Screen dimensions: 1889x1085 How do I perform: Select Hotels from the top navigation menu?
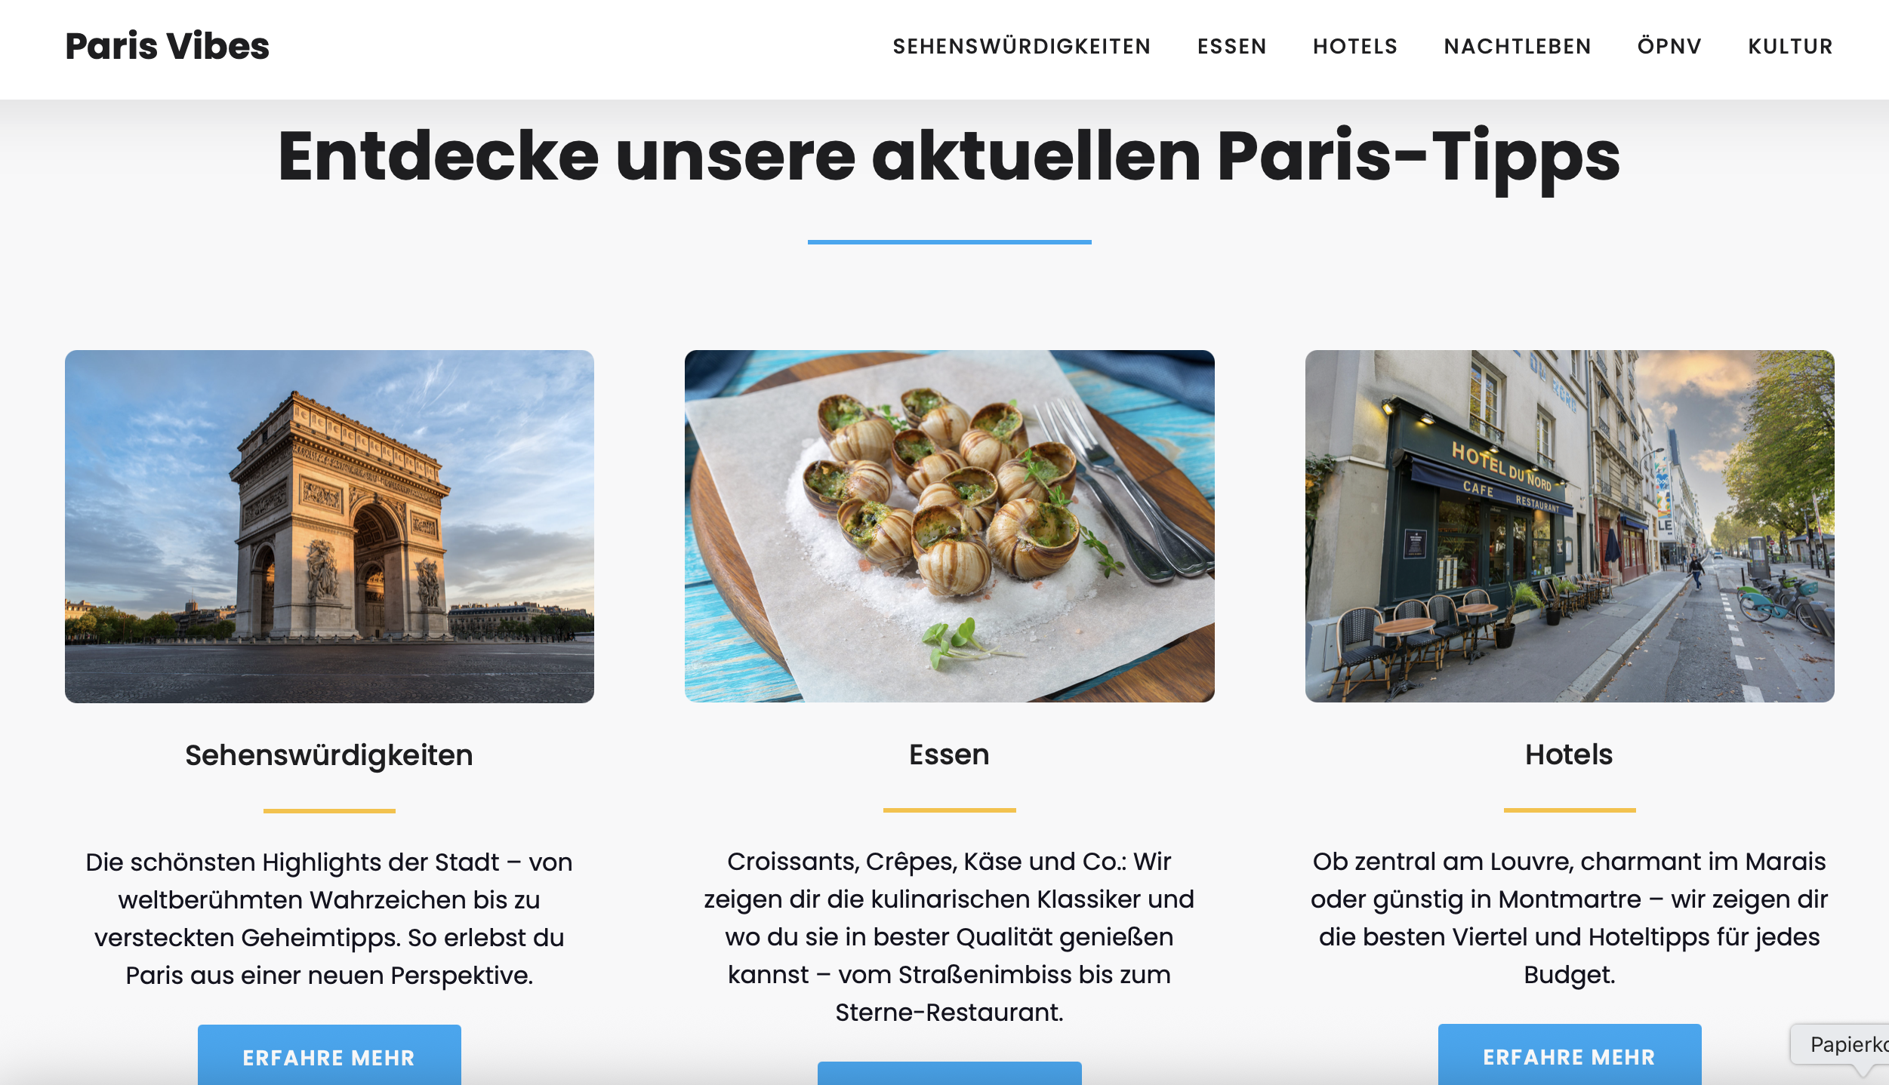click(x=1355, y=47)
